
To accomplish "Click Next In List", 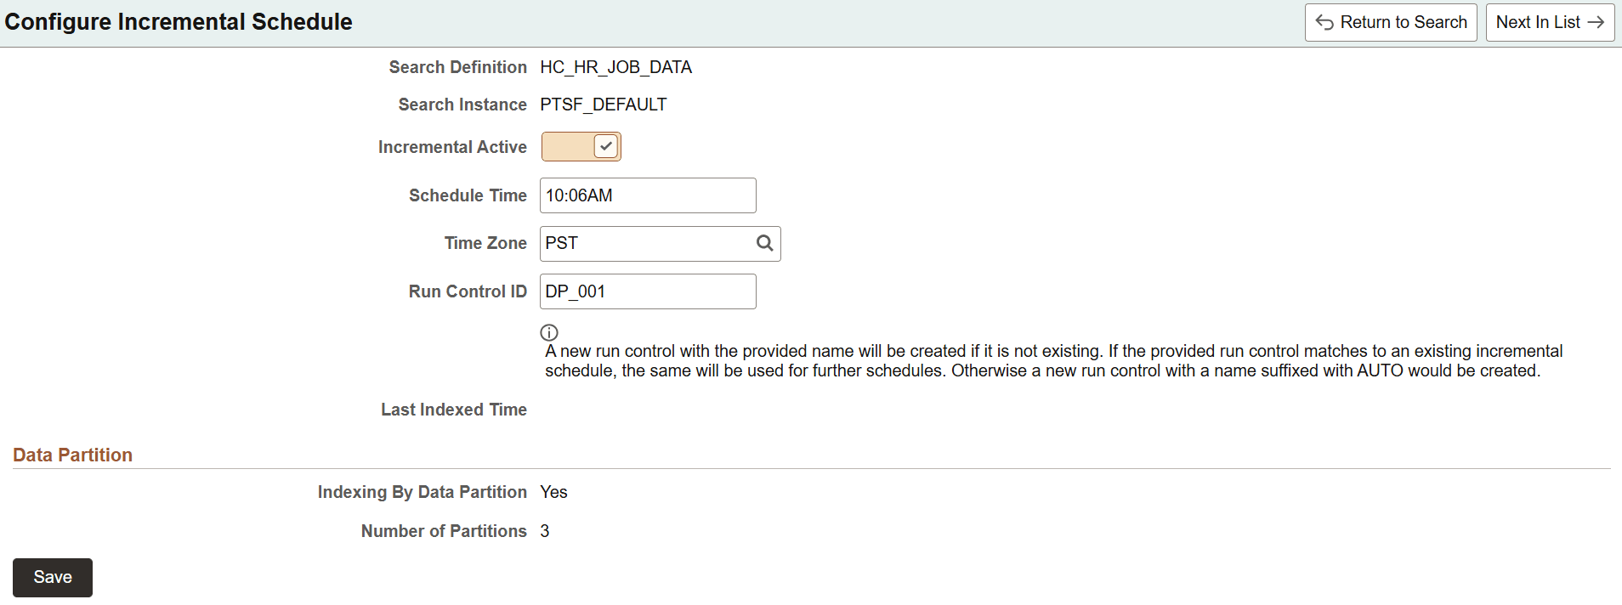I will 1550,22.
